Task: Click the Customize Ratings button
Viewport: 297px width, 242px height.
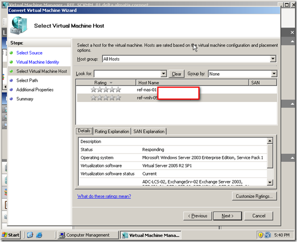Action: (254, 196)
